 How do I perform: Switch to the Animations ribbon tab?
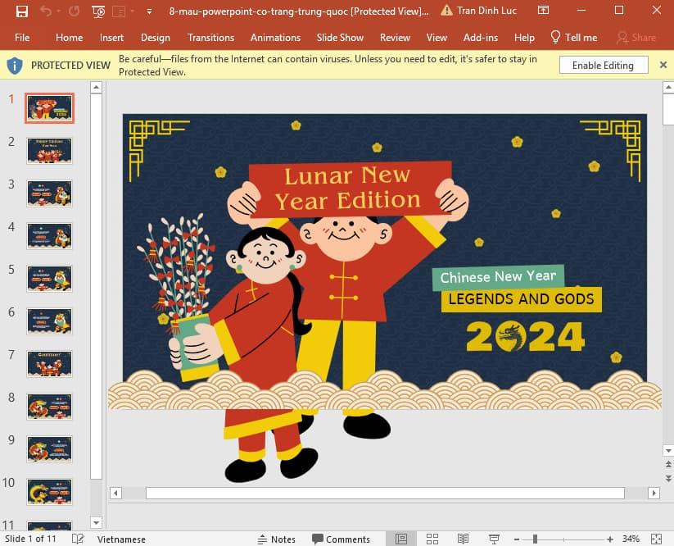[275, 38]
